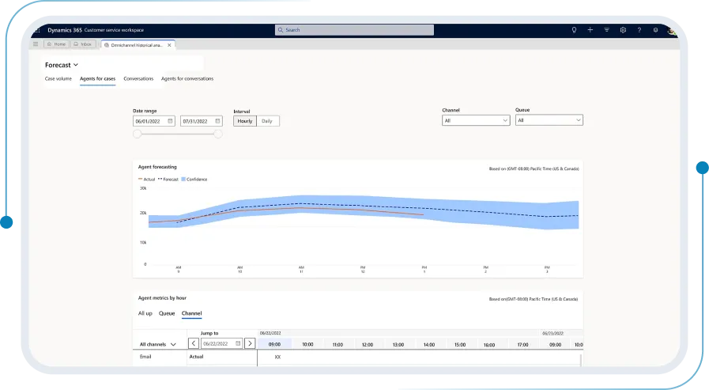The height and width of the screenshot is (390, 709).
Task: Click the 16:00 column header
Action: pyautogui.click(x=489, y=345)
